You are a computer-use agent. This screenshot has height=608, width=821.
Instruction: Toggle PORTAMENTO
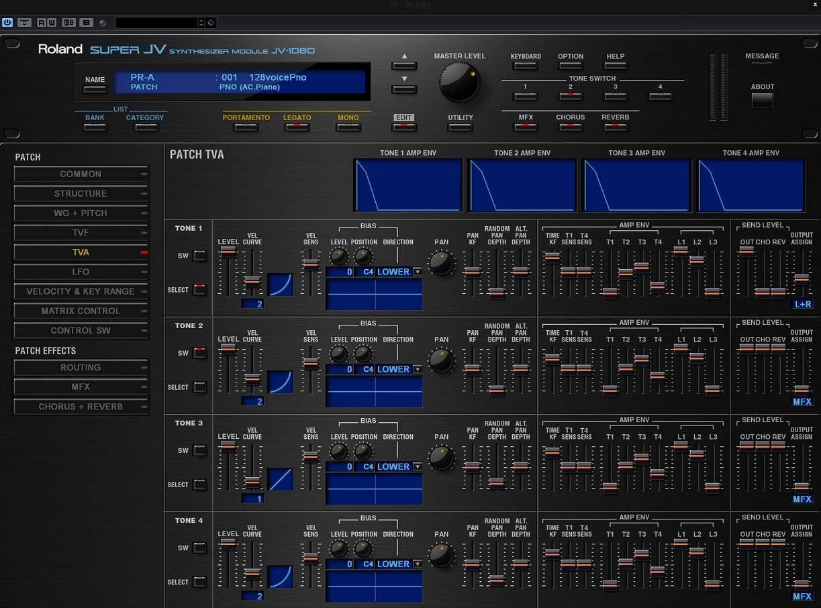coord(246,127)
